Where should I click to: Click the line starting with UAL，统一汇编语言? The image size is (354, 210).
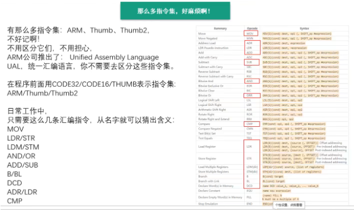[x=91, y=66]
